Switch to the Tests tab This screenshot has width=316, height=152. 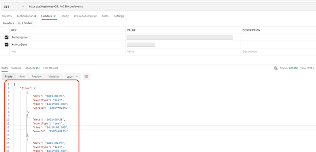tap(105, 16)
